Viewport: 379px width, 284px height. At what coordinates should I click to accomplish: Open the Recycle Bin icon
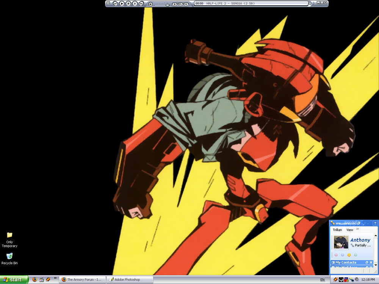pos(9,256)
